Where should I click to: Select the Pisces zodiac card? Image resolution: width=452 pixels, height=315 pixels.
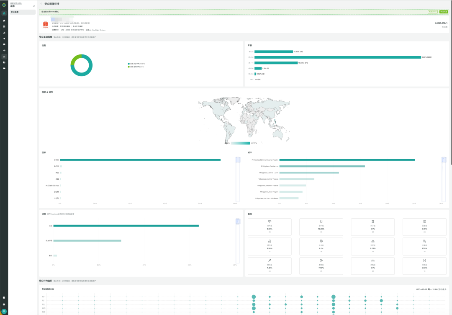coord(424,266)
